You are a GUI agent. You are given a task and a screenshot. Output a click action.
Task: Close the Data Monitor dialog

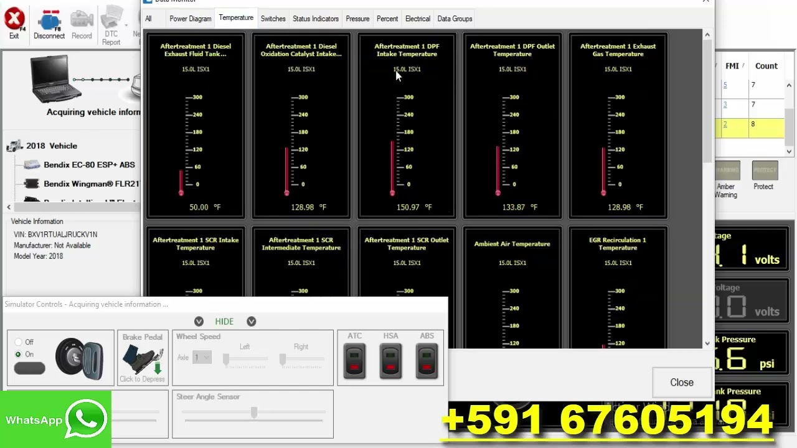[682, 382]
